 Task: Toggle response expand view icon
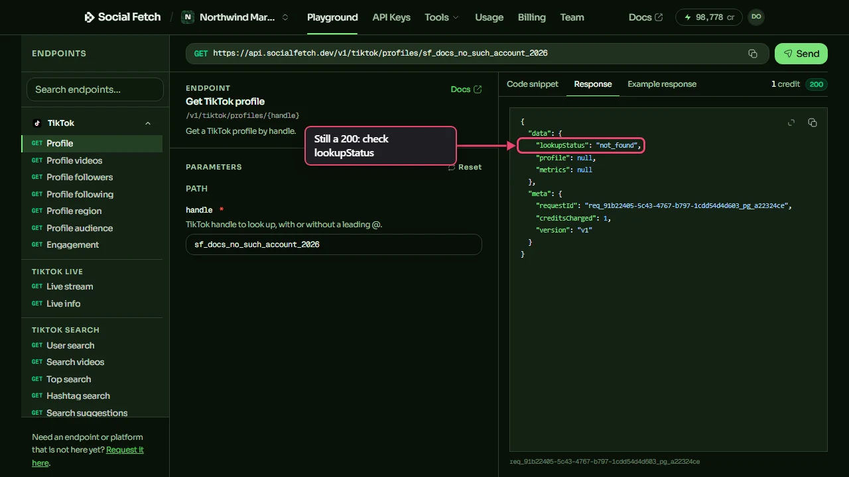point(791,123)
